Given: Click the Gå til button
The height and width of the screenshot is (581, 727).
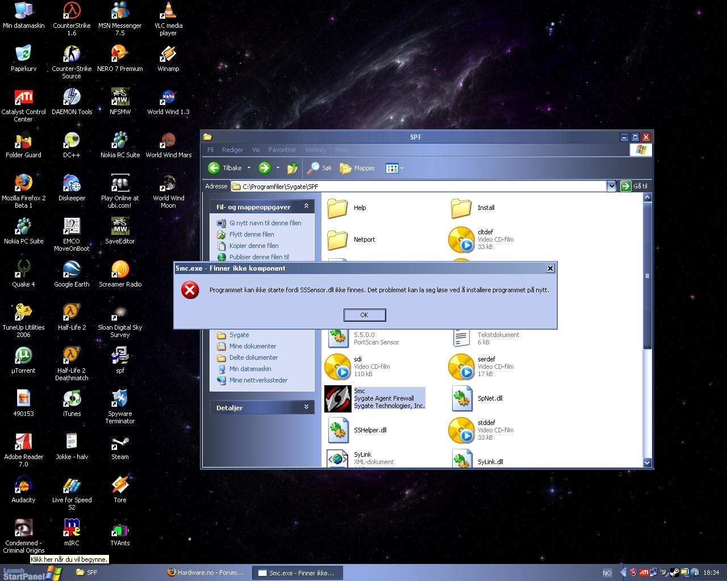Looking at the screenshot, I should (634, 186).
